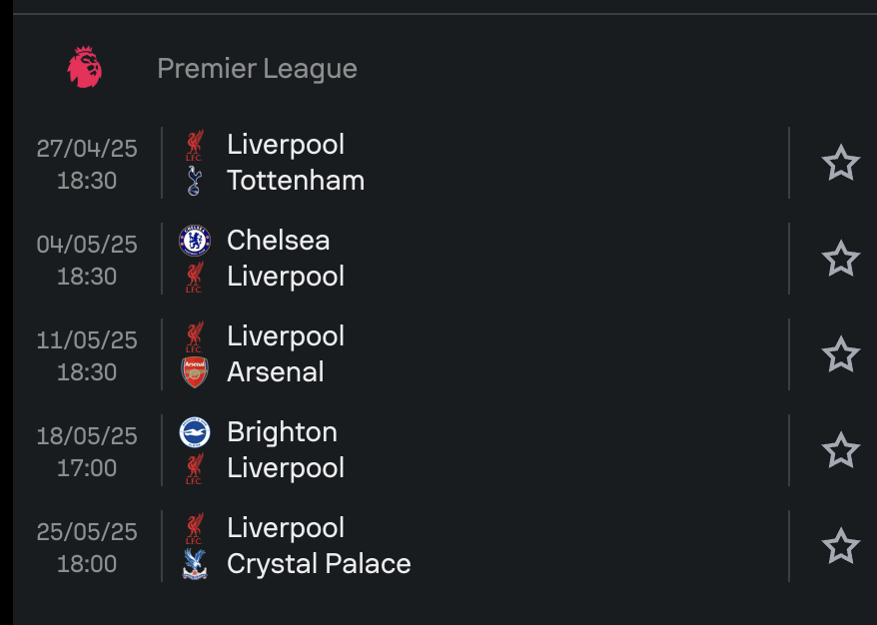Click Liverpool crest in the 27/04/25 fixture

[x=195, y=145]
